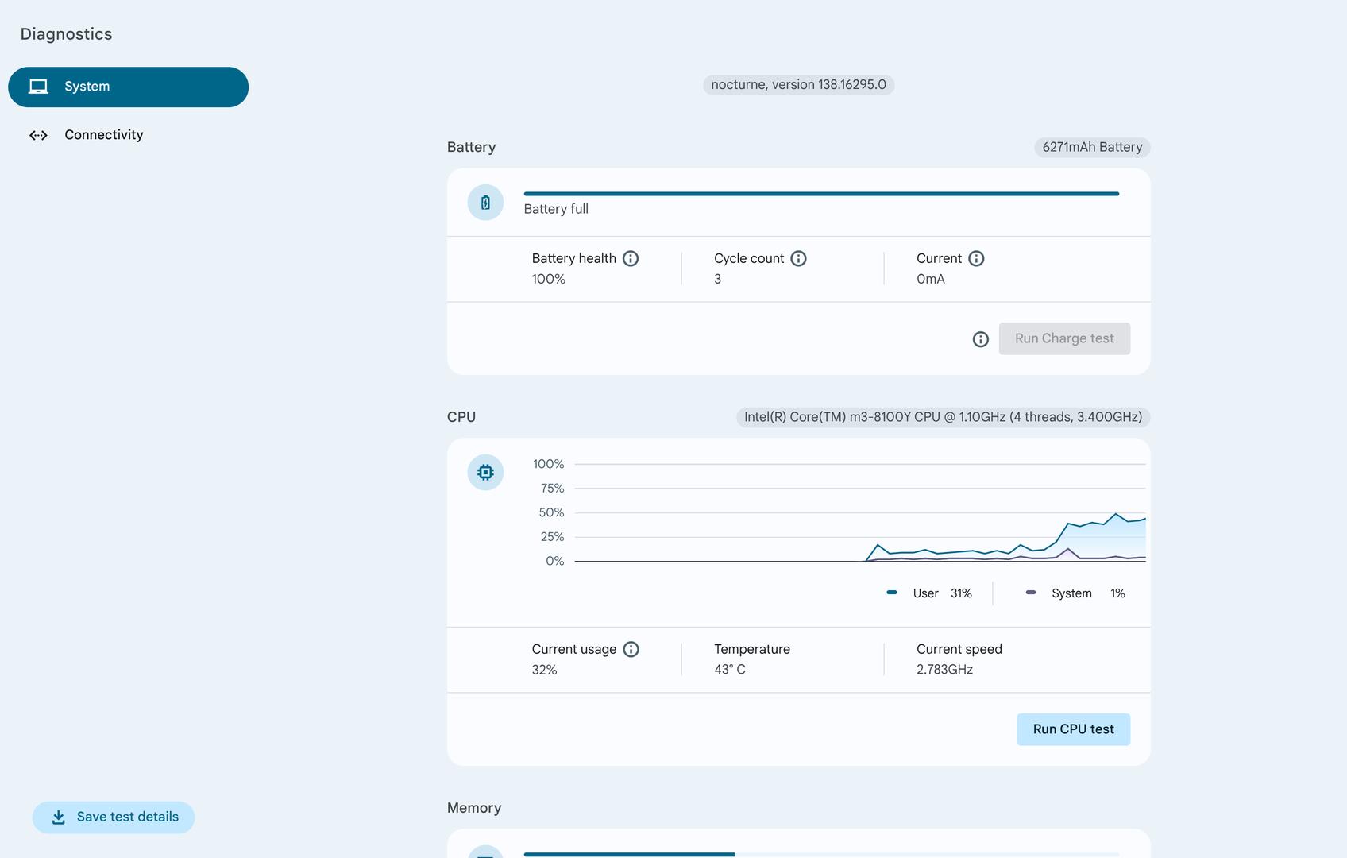Click the Save test details button
The image size is (1347, 858).
click(114, 817)
